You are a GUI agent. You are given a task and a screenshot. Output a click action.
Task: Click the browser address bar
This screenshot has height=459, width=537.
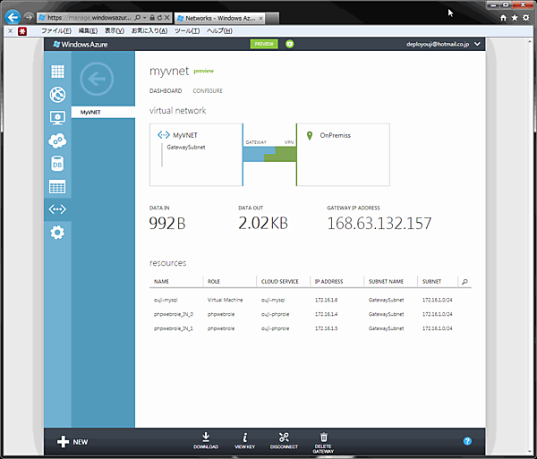89,17
